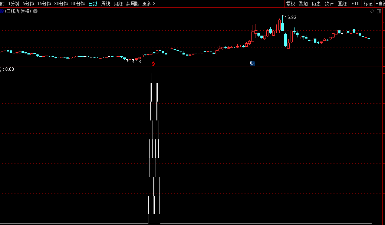385x225 pixels.
Task: Switch to 周线 weekly chart
Action: (x=106, y=4)
